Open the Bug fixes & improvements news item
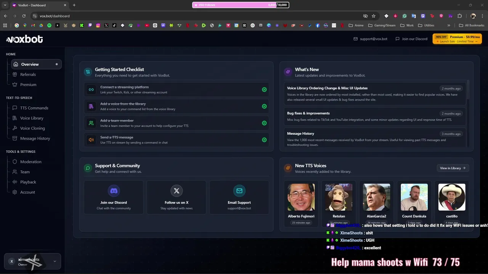Image resolution: width=488 pixels, height=274 pixels. coord(375,116)
